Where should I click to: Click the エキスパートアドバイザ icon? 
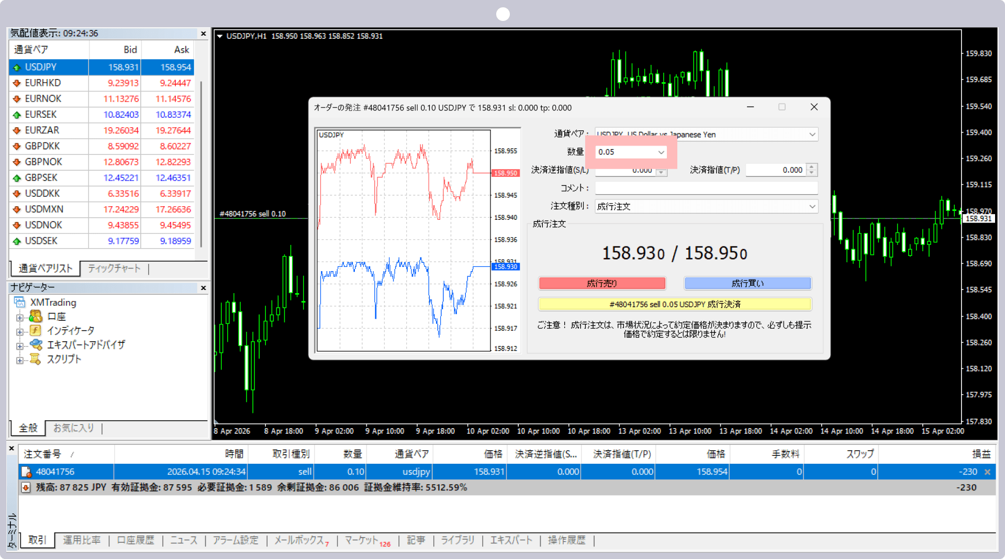36,345
